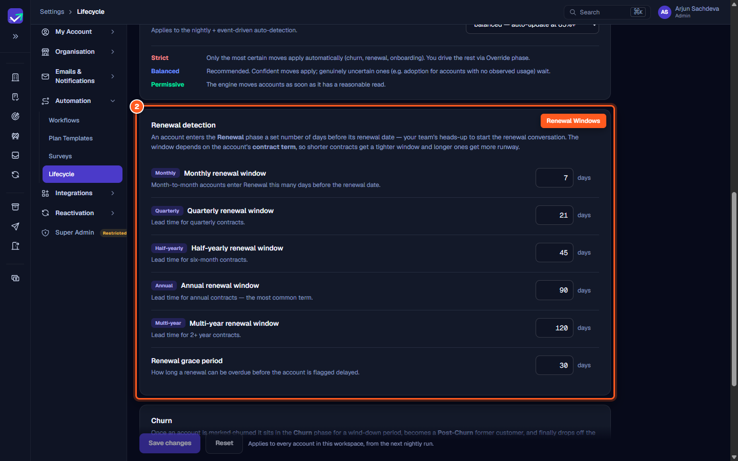Go to Surveys under Automation

(x=60, y=156)
